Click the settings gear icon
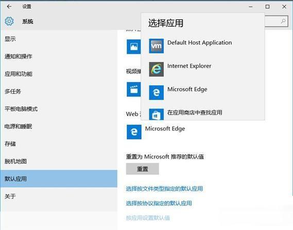The width and height of the screenshot is (293, 230). (x=9, y=21)
